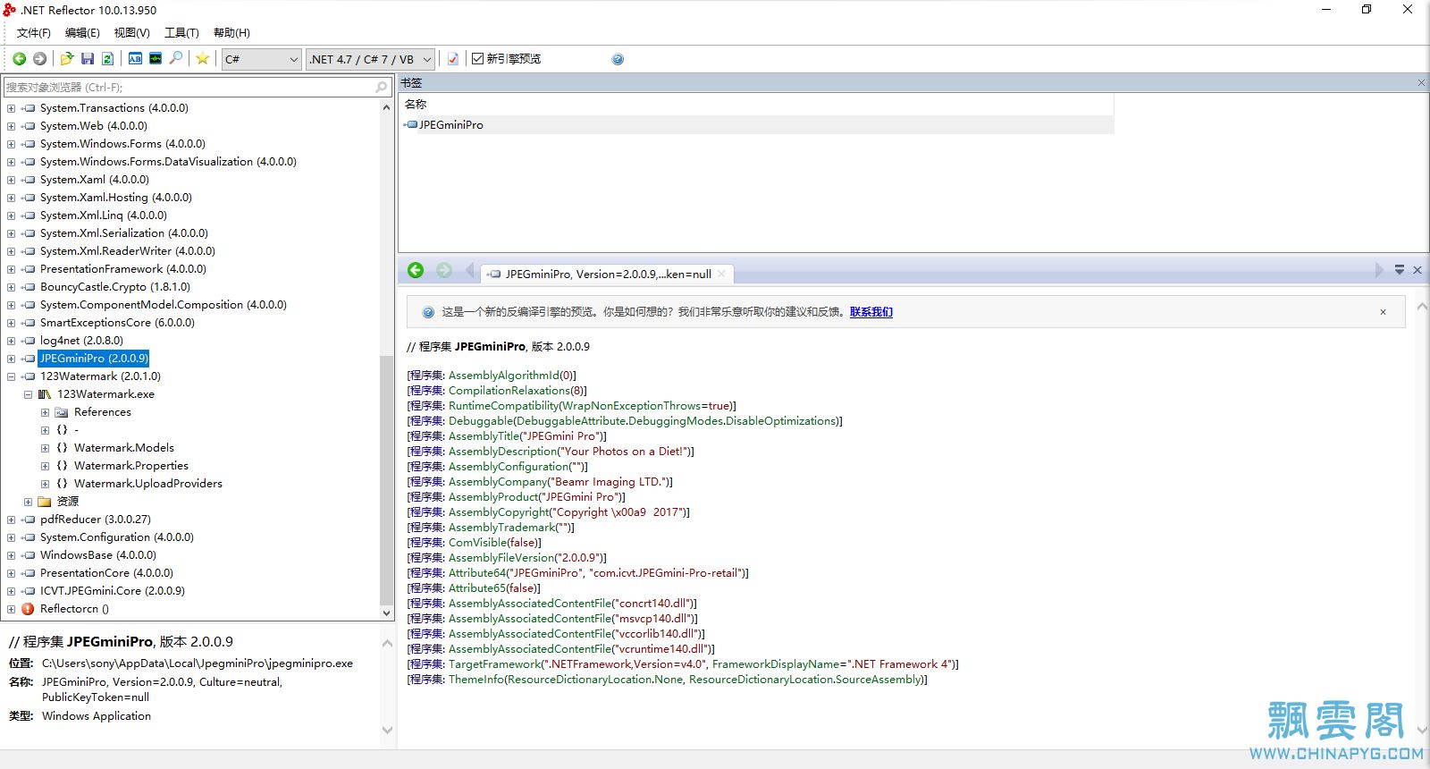The image size is (1430, 769).
Task: Click the grey forward toolbar arrow
Action: [39, 59]
